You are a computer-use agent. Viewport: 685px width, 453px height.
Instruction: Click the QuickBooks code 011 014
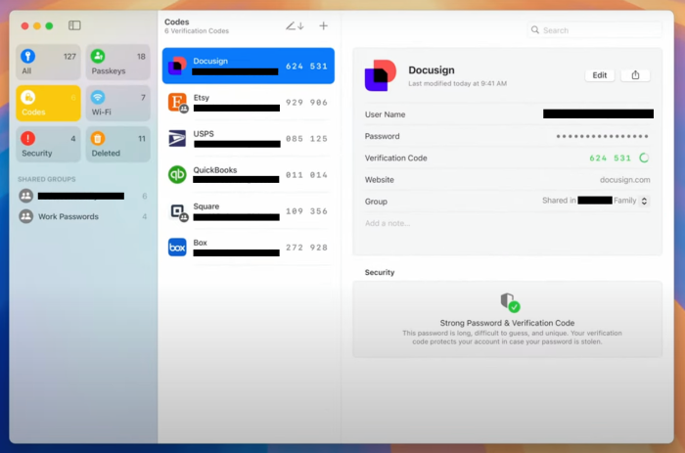click(x=306, y=175)
